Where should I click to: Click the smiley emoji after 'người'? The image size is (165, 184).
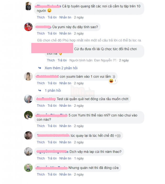[x=49, y=10]
